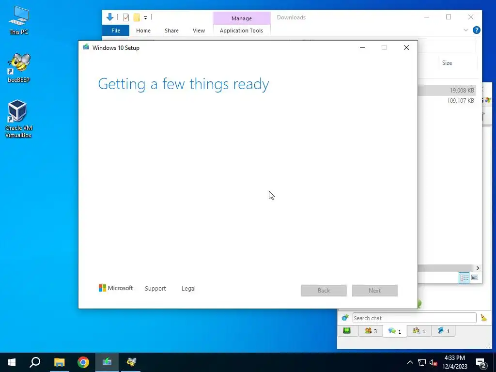Open the Manage contextual tab

coord(242,18)
